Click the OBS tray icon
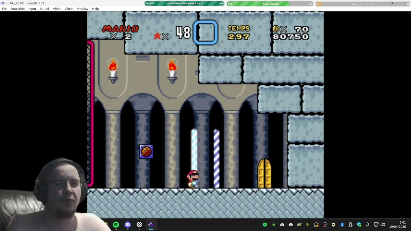The height and width of the screenshot is (231, 411). point(325,225)
